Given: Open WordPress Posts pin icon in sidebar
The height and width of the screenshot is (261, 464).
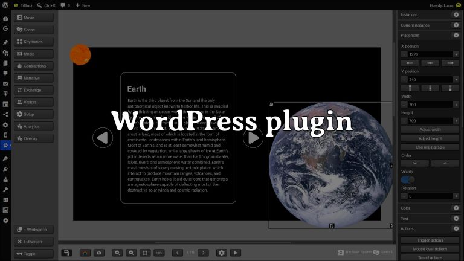Looking at the screenshot, I should (5, 42).
